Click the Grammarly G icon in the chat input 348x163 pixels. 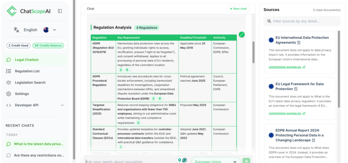pyautogui.click(x=184, y=160)
